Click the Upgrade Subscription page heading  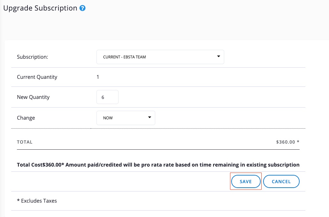click(40, 8)
